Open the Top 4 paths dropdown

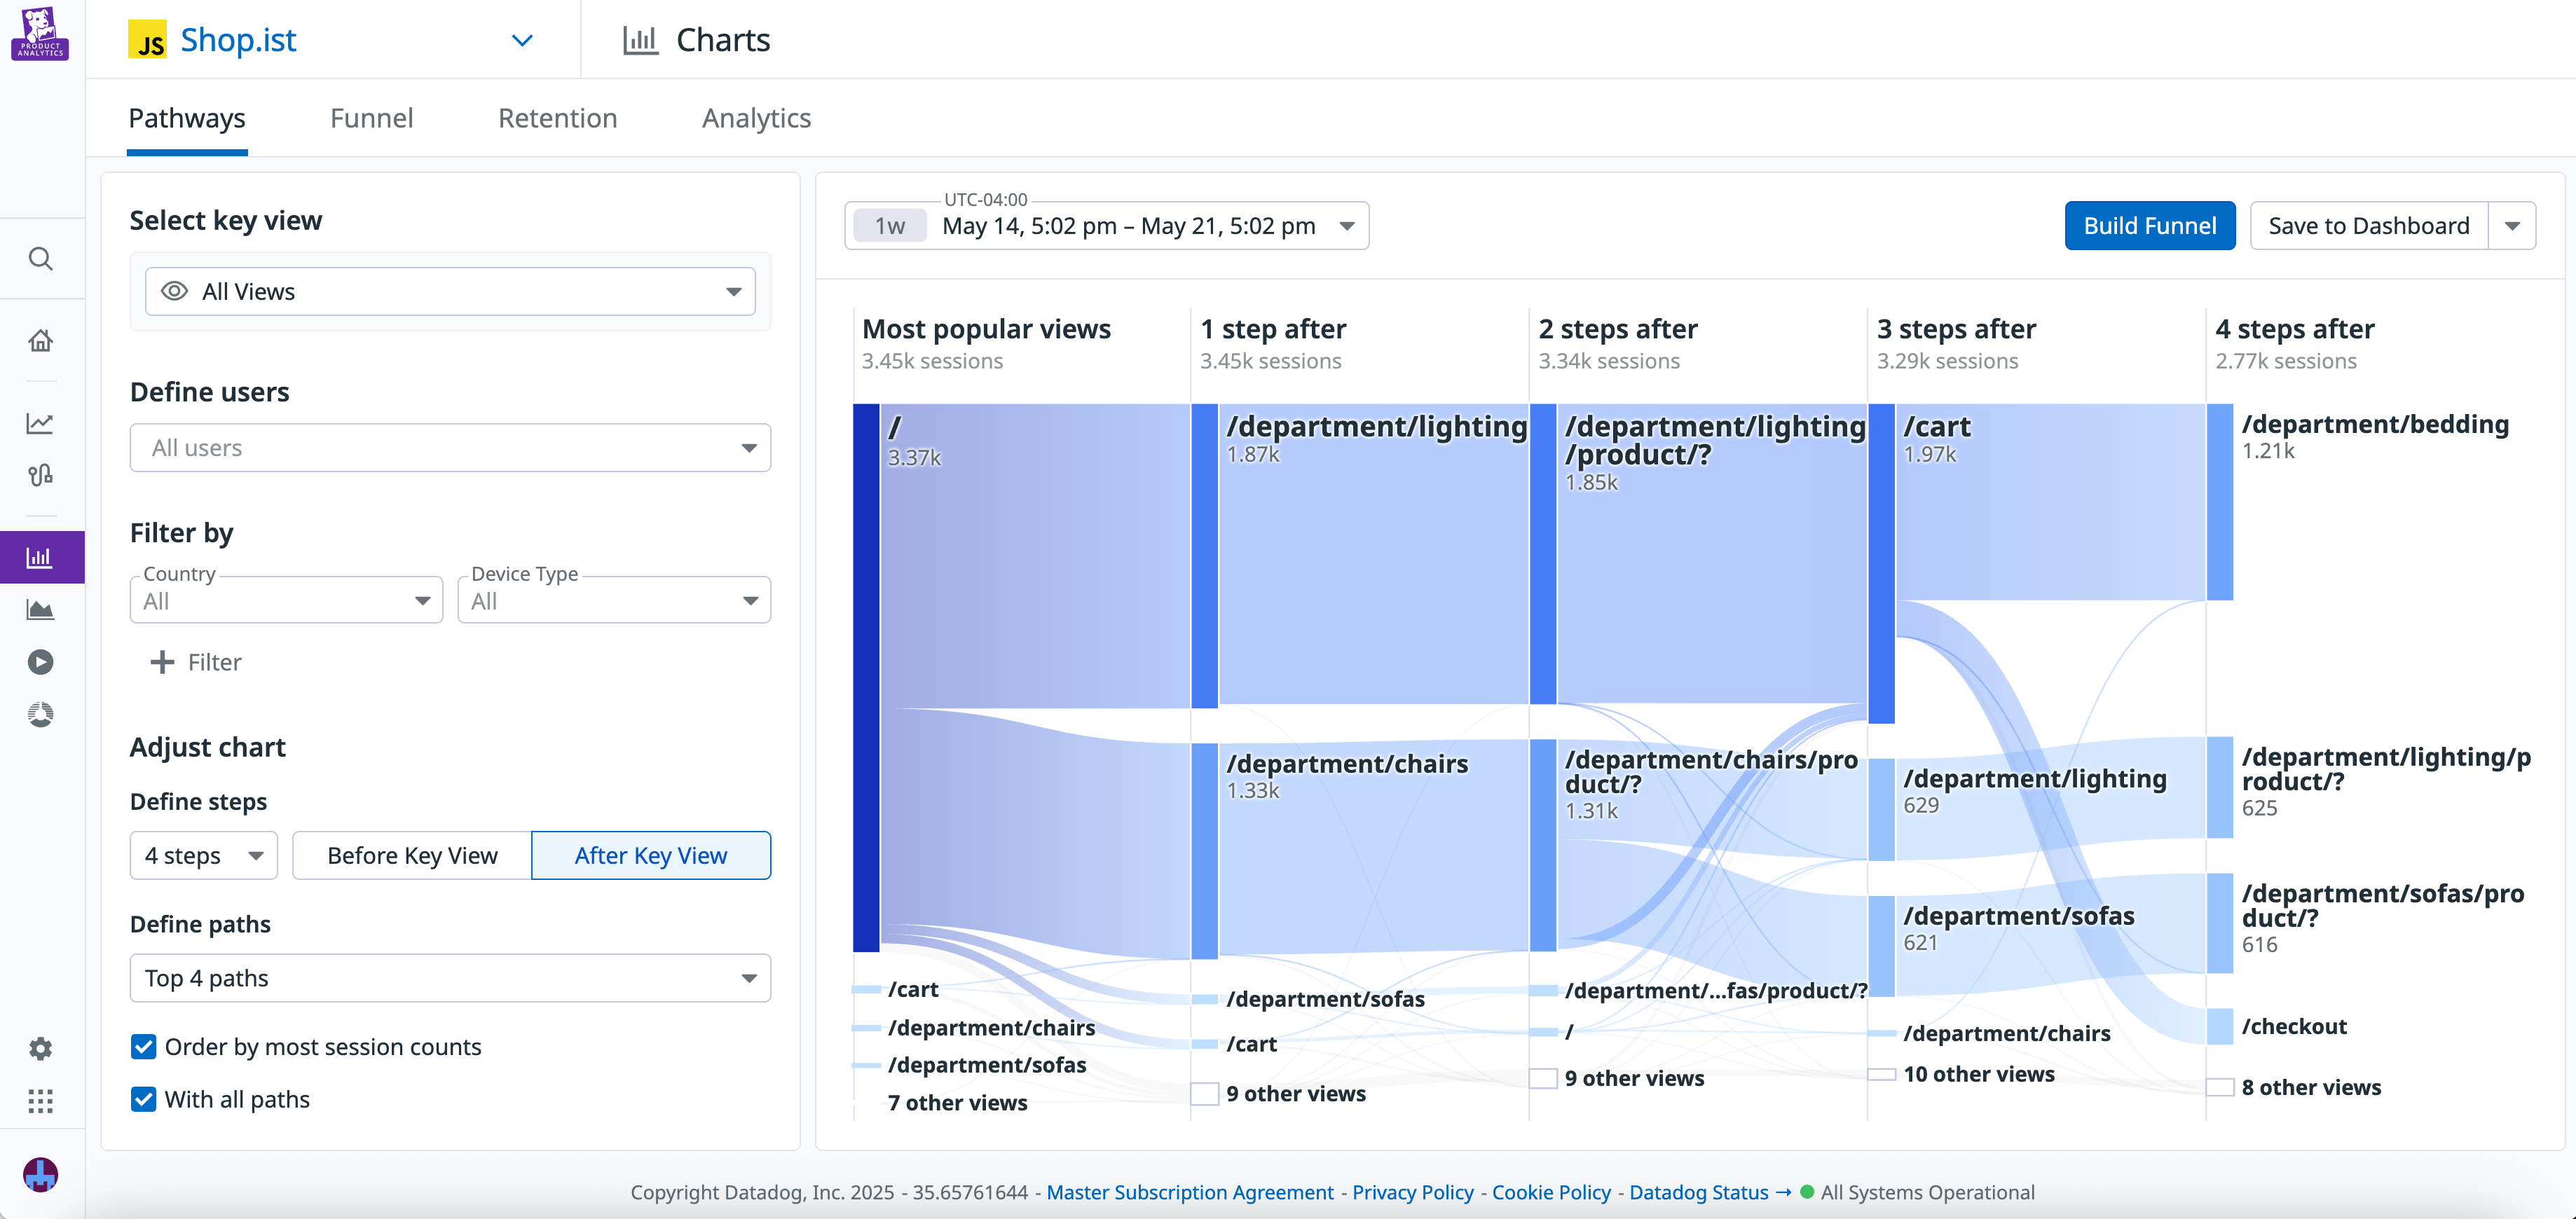pos(449,978)
